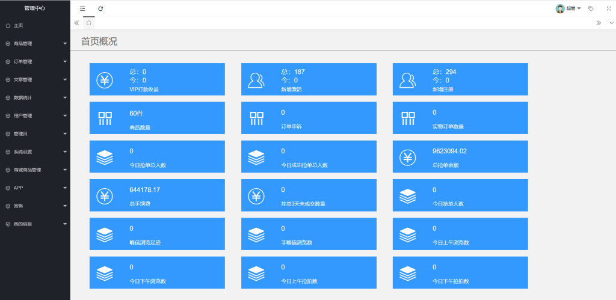Expand the 商品管理 sidebar menu
Screen dimensions: 616x300
click(35, 43)
